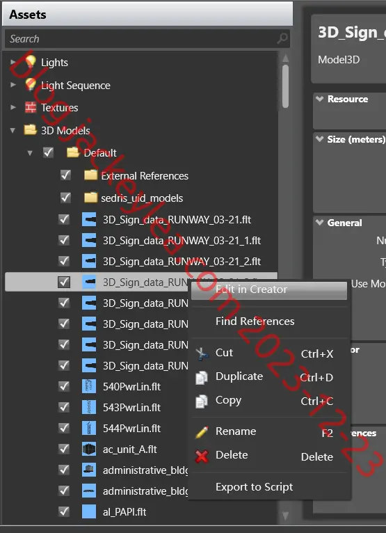Click the 540PwrLin.flt model thumbnail icon
386x533 pixels.
(x=89, y=386)
